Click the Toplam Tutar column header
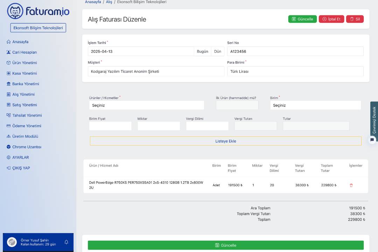378x252 pixels. pyautogui.click(x=327, y=168)
